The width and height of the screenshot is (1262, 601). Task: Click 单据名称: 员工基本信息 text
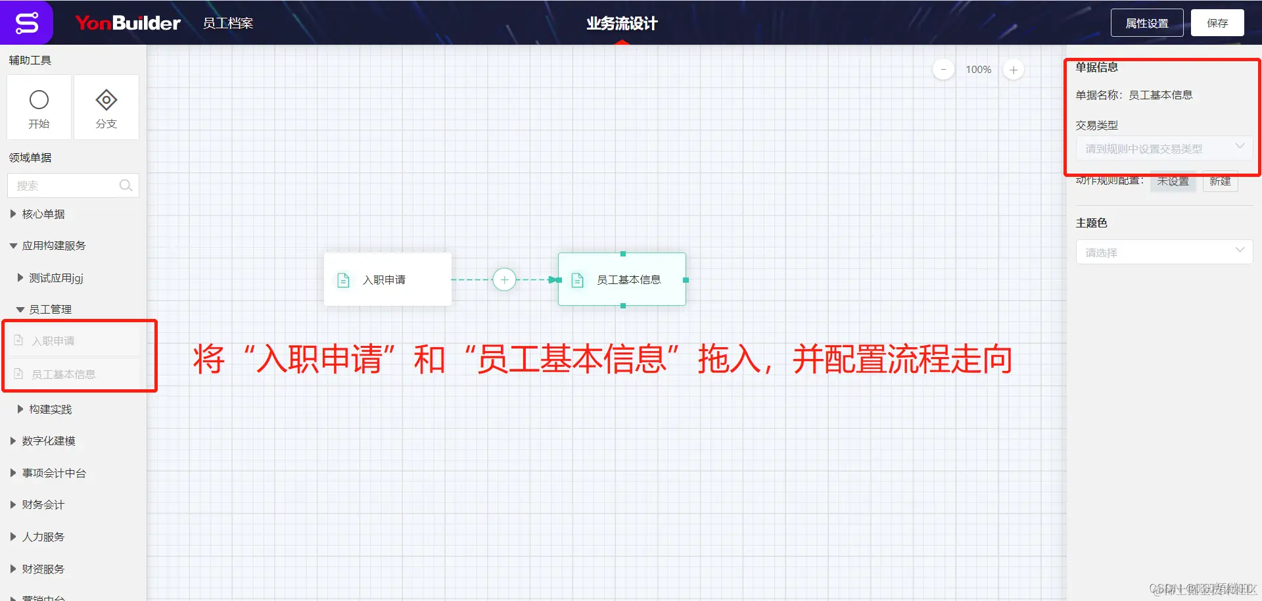click(x=1134, y=95)
